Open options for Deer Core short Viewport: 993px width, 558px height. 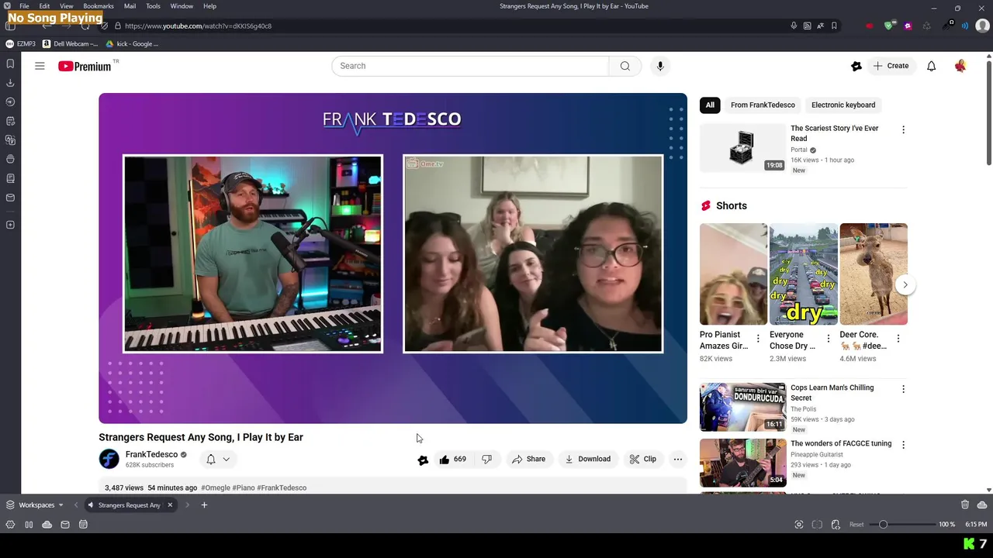click(898, 339)
